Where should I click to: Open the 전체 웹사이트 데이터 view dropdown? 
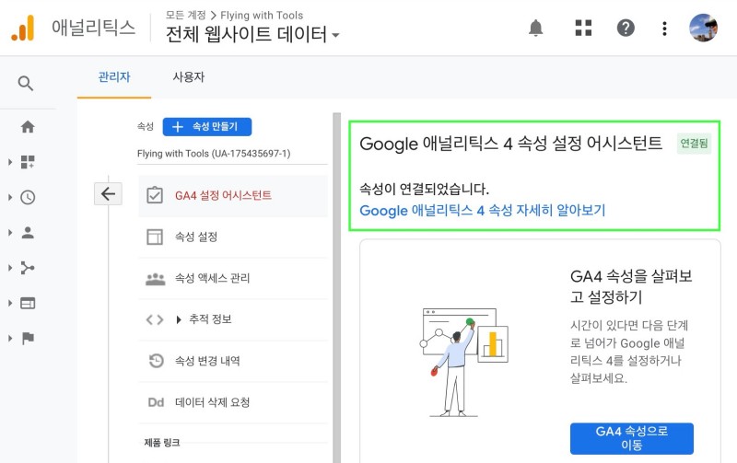pyautogui.click(x=252, y=35)
